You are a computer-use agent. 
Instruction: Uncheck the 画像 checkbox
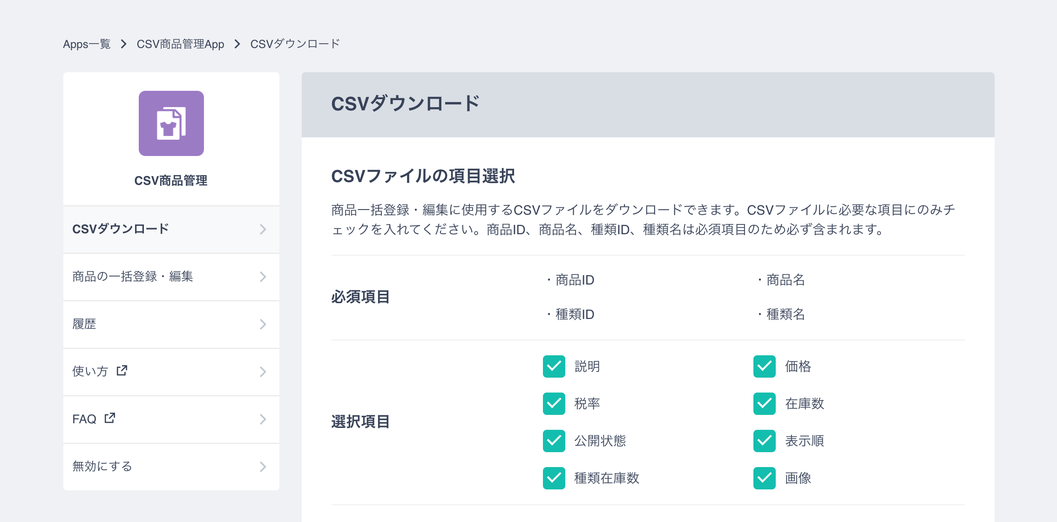764,478
